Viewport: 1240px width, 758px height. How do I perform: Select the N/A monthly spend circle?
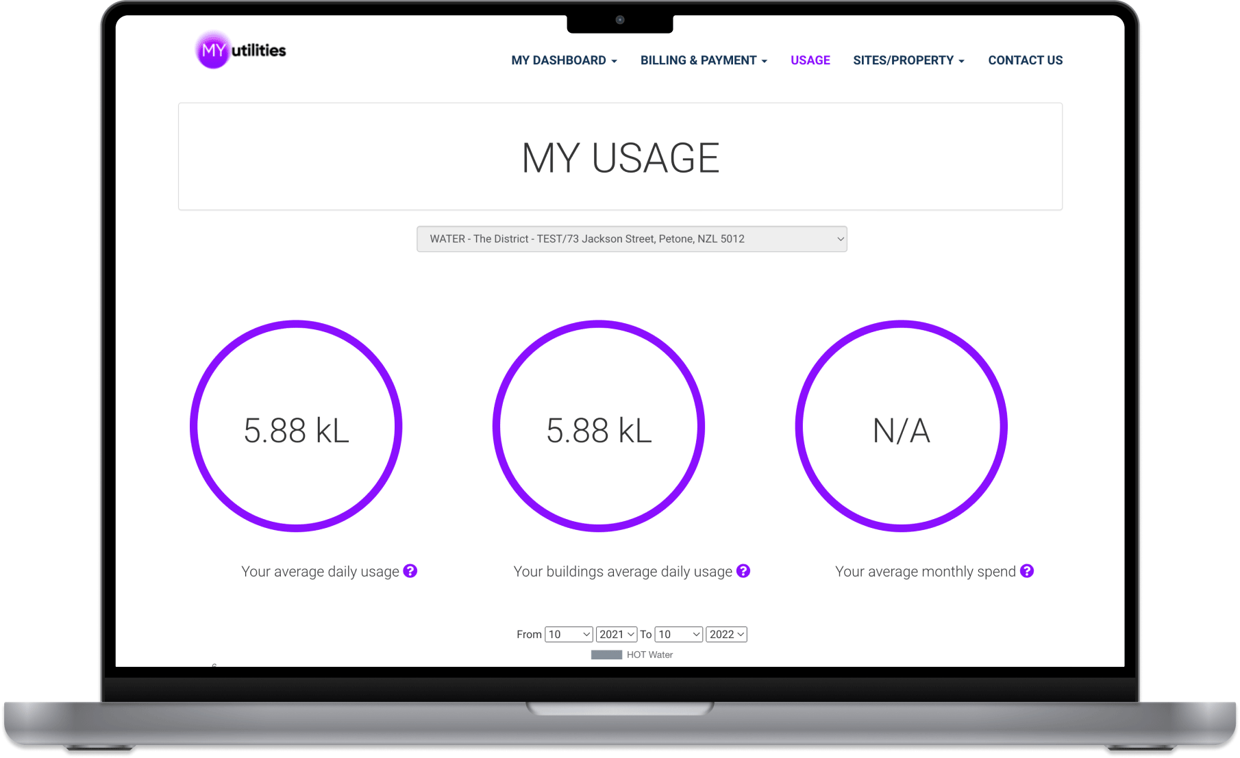[900, 427]
